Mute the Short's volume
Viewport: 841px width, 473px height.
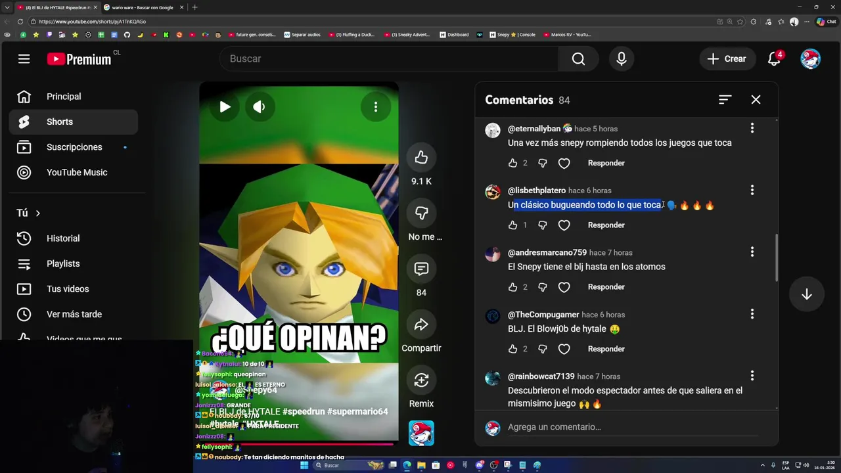(x=259, y=106)
